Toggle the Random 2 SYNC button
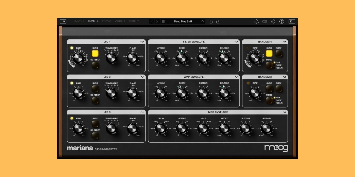 tap(269, 88)
